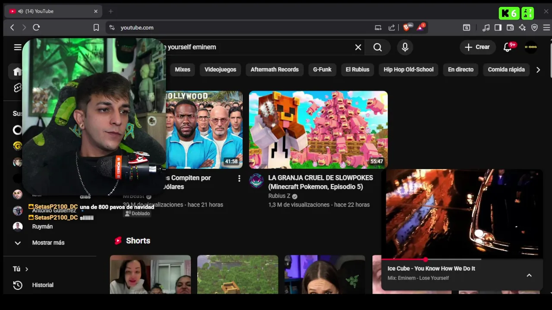Expand the miniplayer queue chevron
552x310 pixels.
point(529,276)
